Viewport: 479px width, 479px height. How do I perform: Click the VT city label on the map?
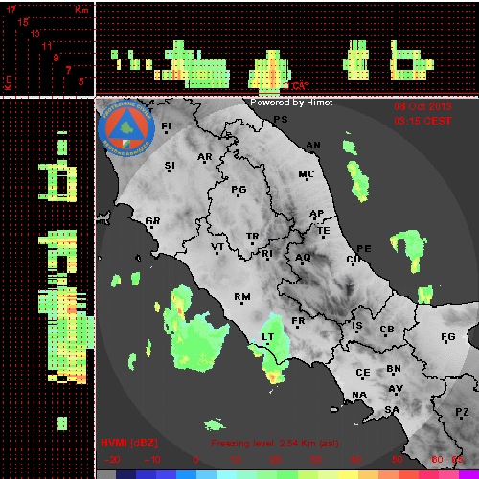(217, 246)
